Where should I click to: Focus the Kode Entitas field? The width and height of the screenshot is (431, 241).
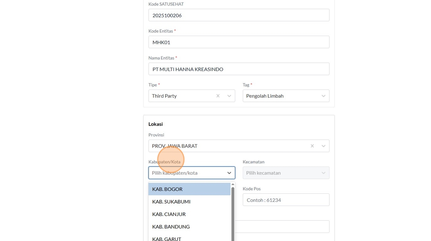pos(239,42)
